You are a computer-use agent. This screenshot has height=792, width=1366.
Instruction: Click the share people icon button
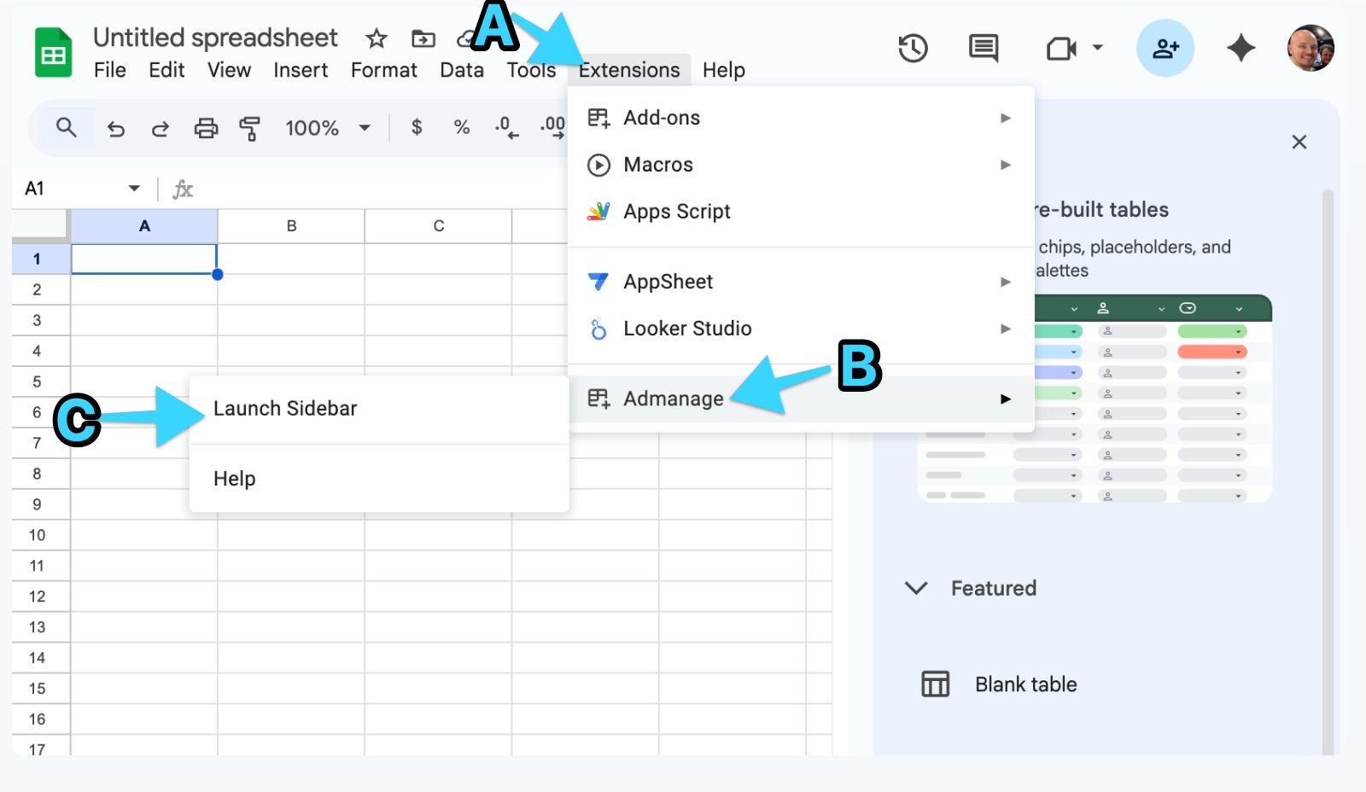[x=1165, y=48]
